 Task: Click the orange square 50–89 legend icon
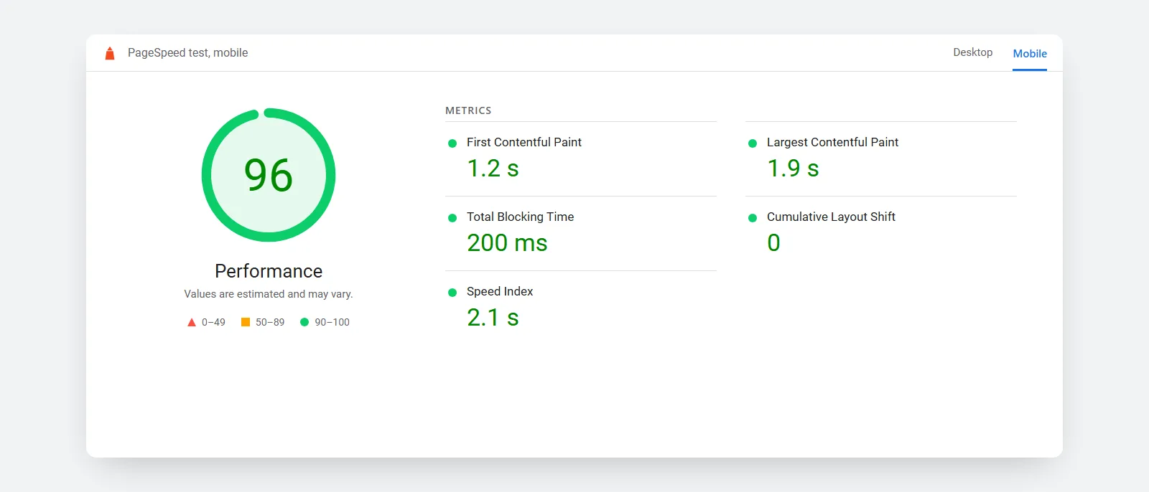246,322
